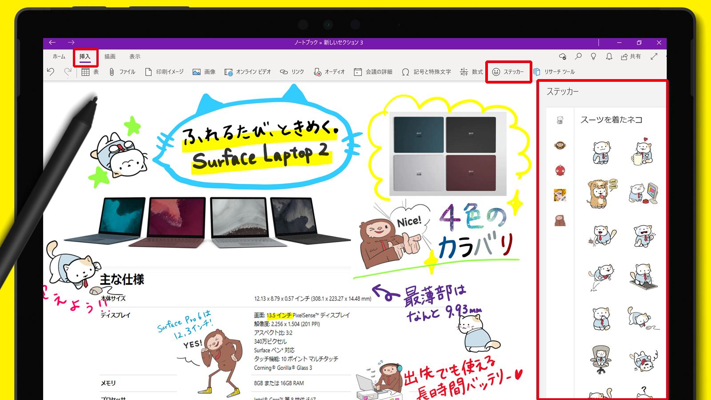Select the suited cat sticker pack icon
The height and width of the screenshot is (400, 711).
(560, 120)
